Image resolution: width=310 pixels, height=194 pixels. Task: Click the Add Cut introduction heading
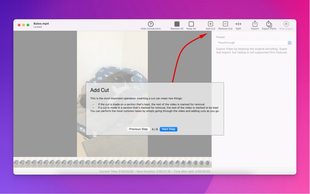tap(100, 90)
